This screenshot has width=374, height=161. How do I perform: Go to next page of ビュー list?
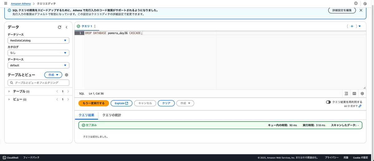(68, 99)
